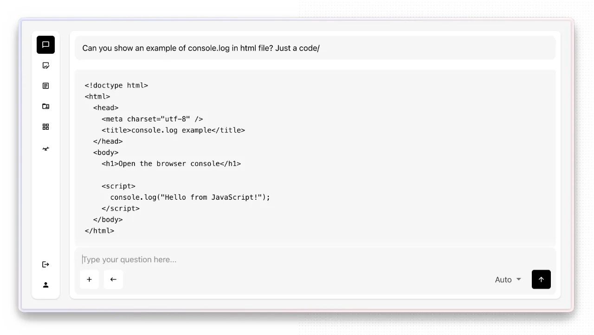Image resolution: width=594 pixels, height=335 pixels.
Task: Click the plus button below the input
Action: tap(89, 279)
